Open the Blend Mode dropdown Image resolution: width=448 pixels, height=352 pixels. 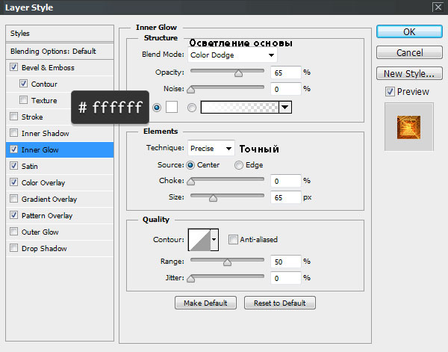point(232,55)
